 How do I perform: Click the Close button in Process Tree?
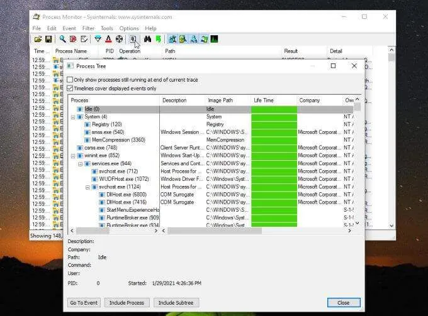344,303
